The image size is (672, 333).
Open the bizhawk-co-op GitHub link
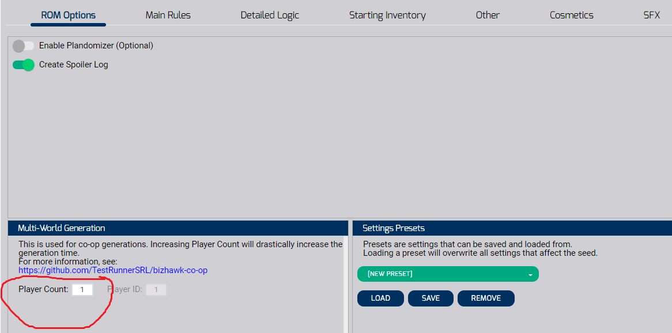(x=112, y=270)
